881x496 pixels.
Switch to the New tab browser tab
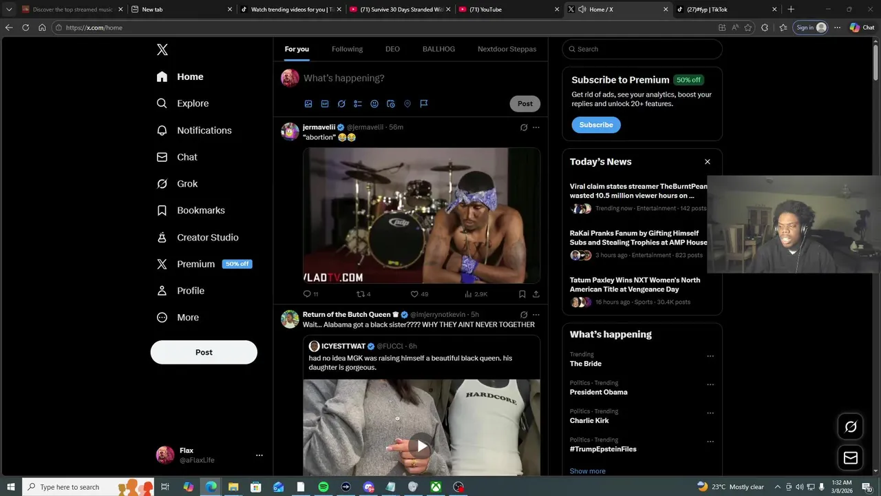[x=182, y=10]
